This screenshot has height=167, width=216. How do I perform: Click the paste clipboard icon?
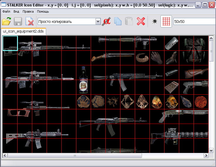pyautogui.click(x=129, y=21)
